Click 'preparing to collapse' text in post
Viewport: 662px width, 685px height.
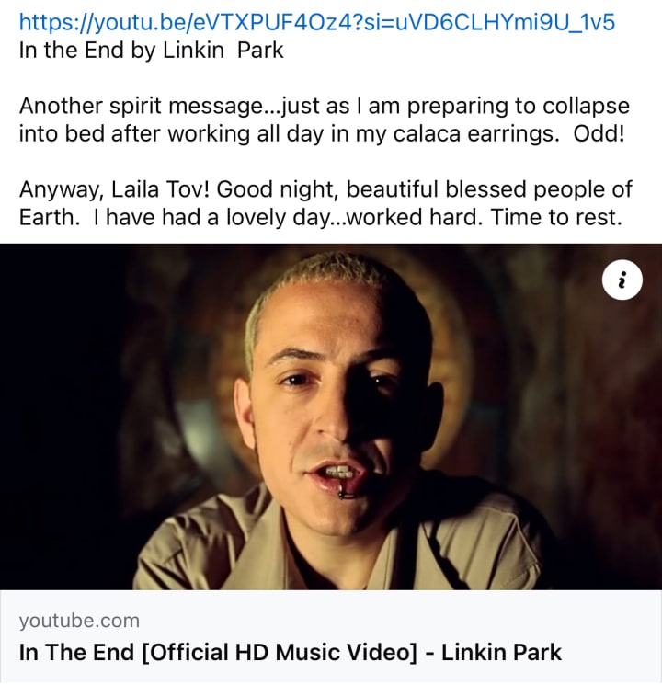[x=519, y=107]
